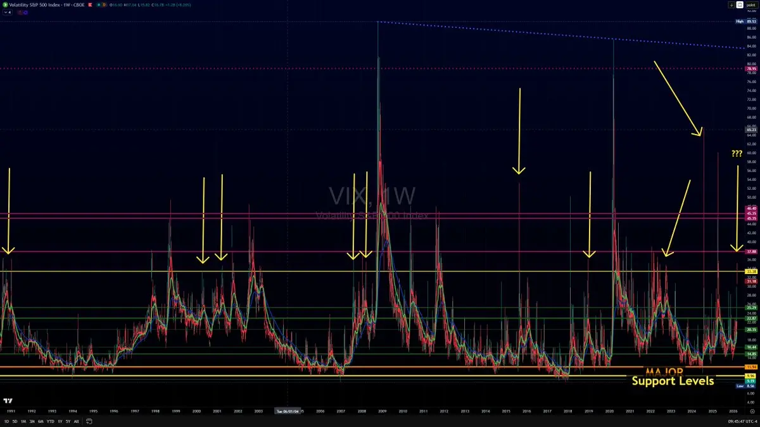The height and width of the screenshot is (427, 760).
Task: Click the 'Tue 06/01/04' date label on time axis
Action: click(x=288, y=410)
